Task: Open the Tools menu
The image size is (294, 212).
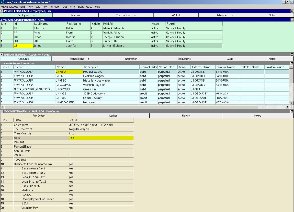Action: [x=64, y=6]
